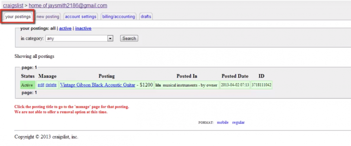Image resolution: width=351 pixels, height=146 pixels.
Task: Switch to mobile format
Action: coord(223,122)
